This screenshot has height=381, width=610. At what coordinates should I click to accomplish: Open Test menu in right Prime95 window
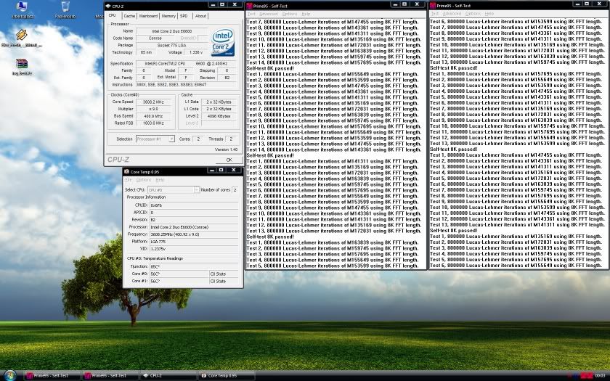[435, 14]
